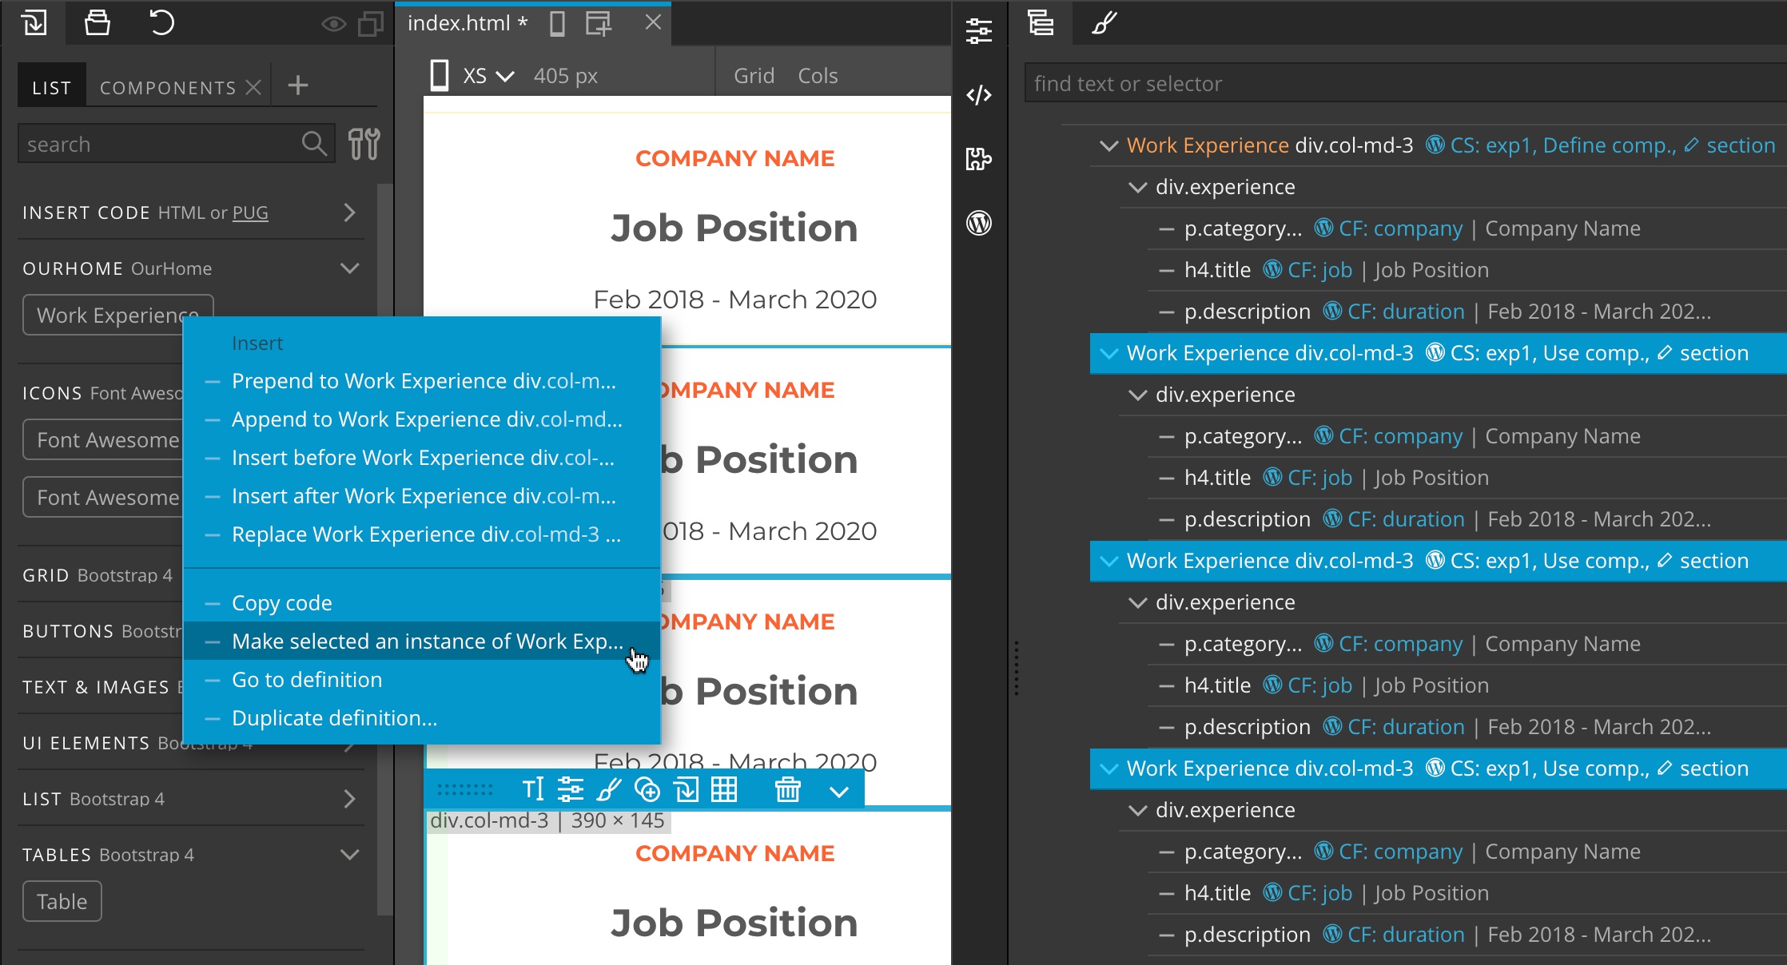Switch to the tree view icon
The width and height of the screenshot is (1787, 965).
1041,22
